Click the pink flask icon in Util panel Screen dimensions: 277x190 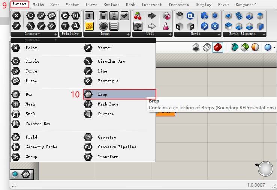click(x=166, y=26)
